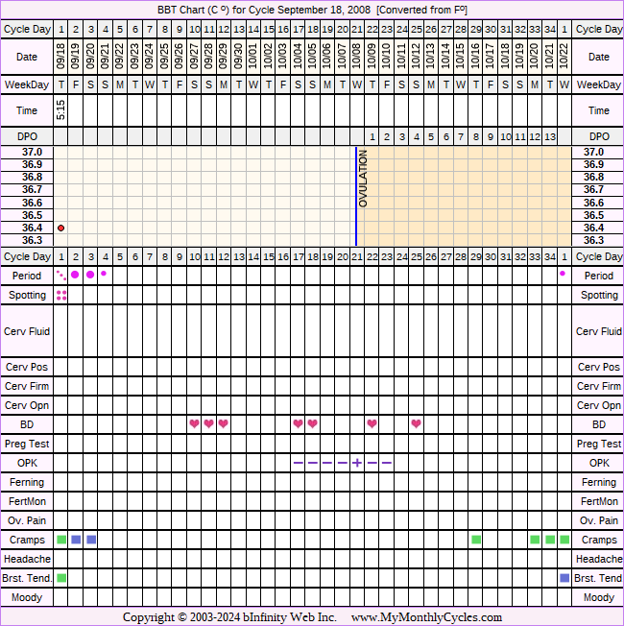Click the BD heart on cycle day 10
The width and height of the screenshot is (624, 626).
click(194, 424)
